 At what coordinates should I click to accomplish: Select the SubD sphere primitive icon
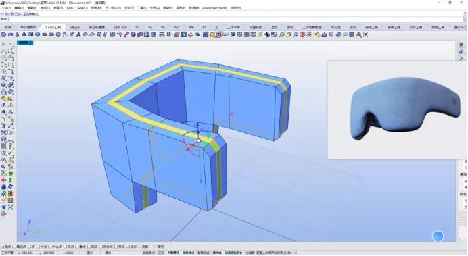point(38,34)
